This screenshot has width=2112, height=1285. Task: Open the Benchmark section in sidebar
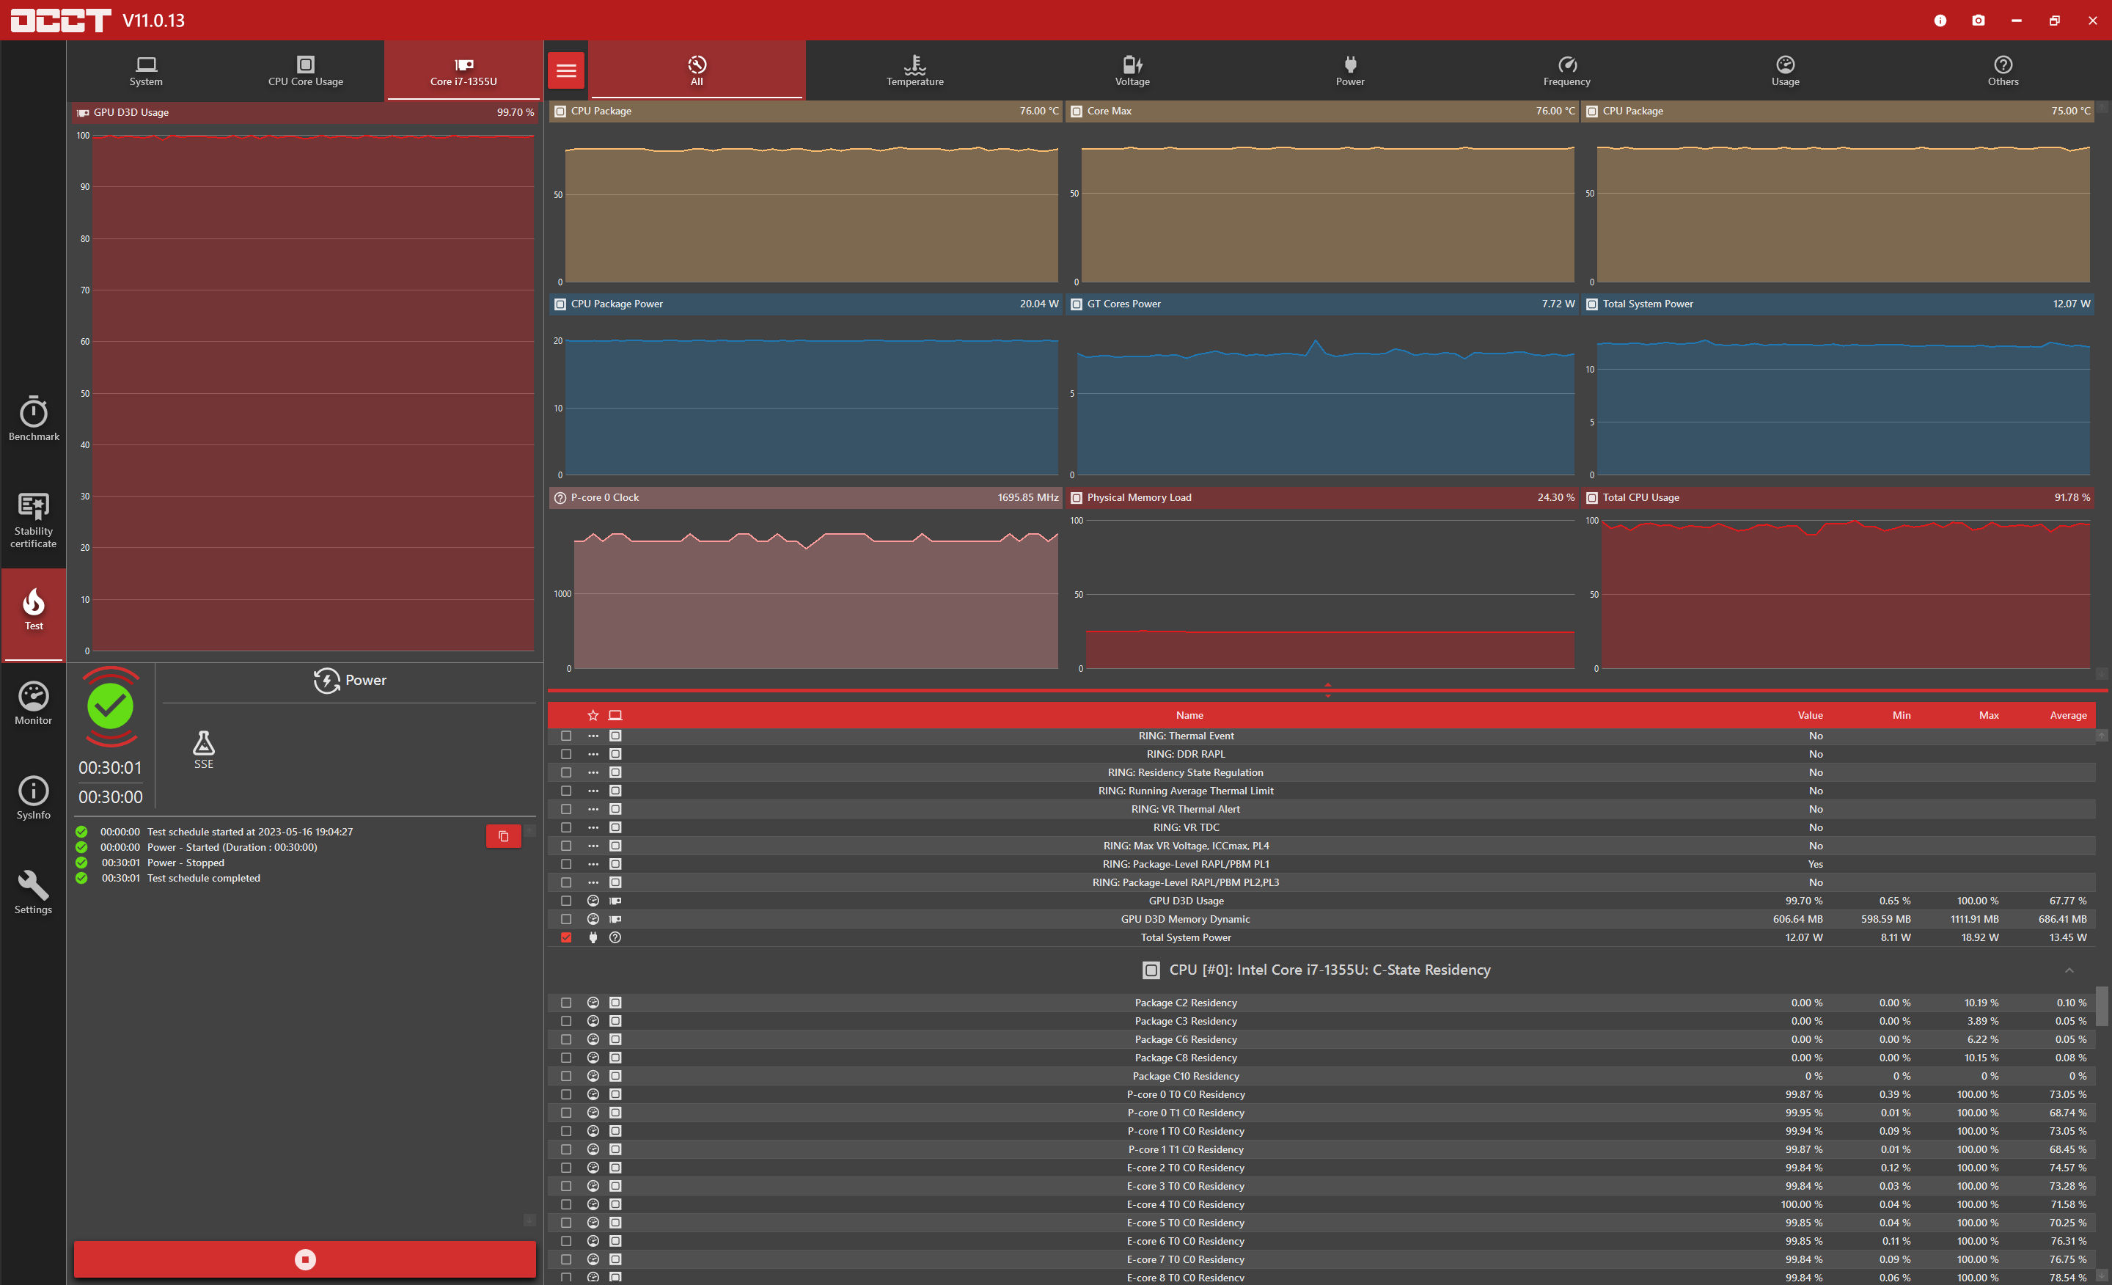[34, 418]
